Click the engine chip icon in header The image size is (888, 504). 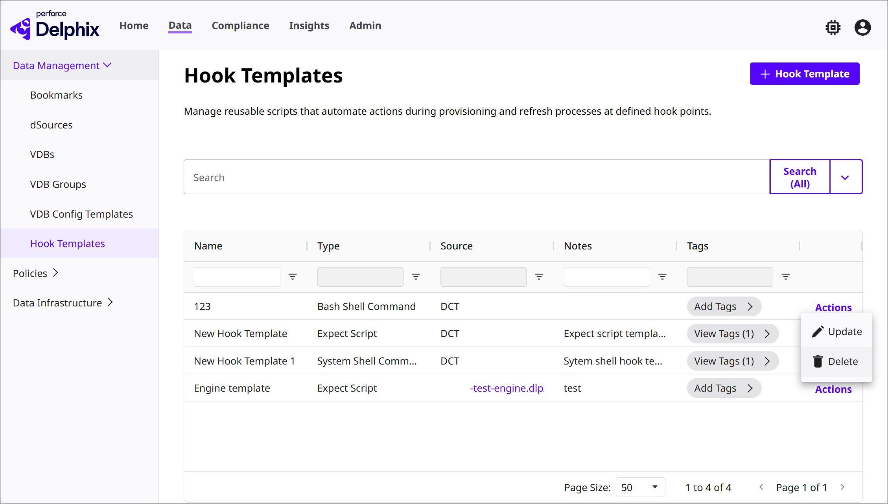point(833,27)
